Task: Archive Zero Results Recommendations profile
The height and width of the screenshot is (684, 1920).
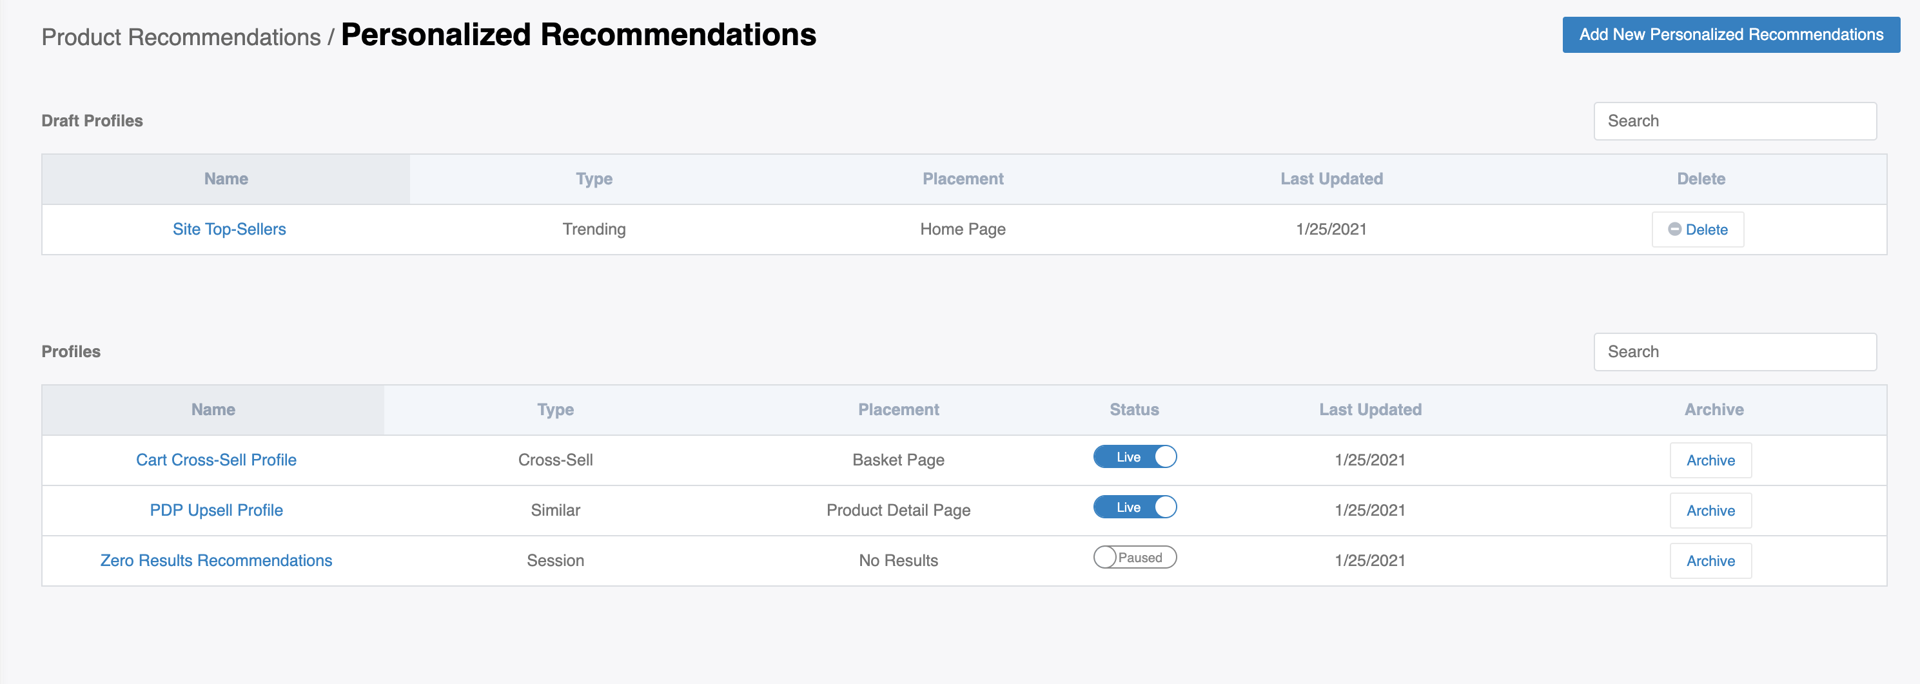Action: click(1710, 561)
